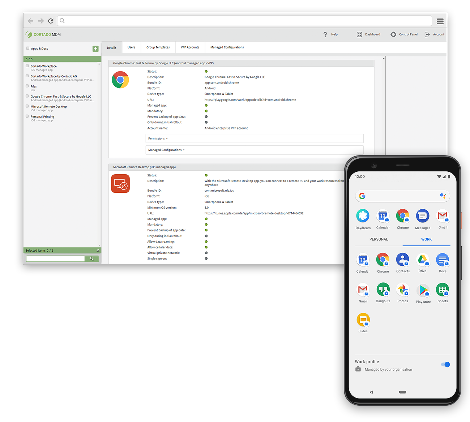Viewport: 470px width, 422px height.
Task: Open the Group Templates tab
Action: point(158,47)
